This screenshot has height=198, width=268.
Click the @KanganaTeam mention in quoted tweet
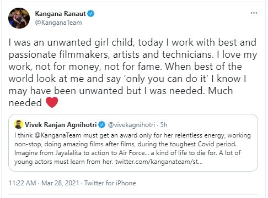[x=58, y=135]
